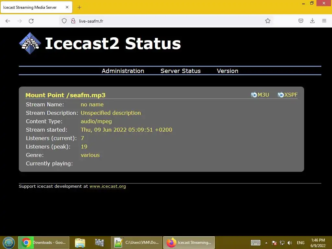Close the Icecast Streaming Media Server tab

[67, 7]
